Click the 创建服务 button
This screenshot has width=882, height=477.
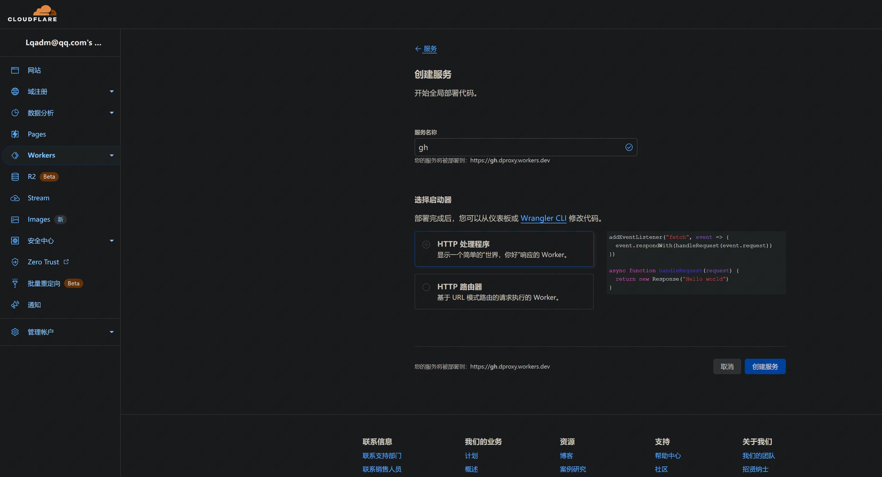[765, 367]
